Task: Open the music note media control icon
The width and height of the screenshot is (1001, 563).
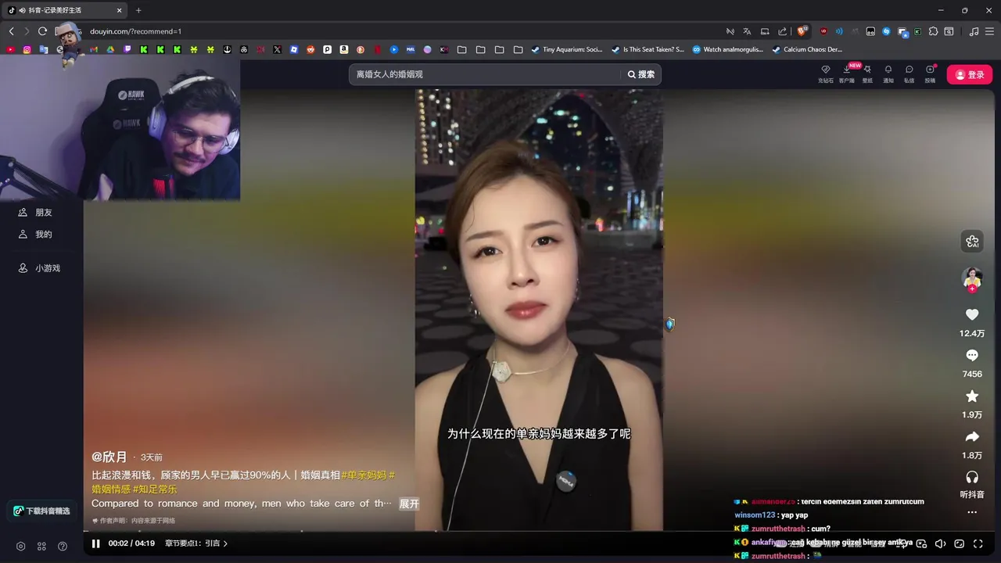Action: pyautogui.click(x=974, y=31)
